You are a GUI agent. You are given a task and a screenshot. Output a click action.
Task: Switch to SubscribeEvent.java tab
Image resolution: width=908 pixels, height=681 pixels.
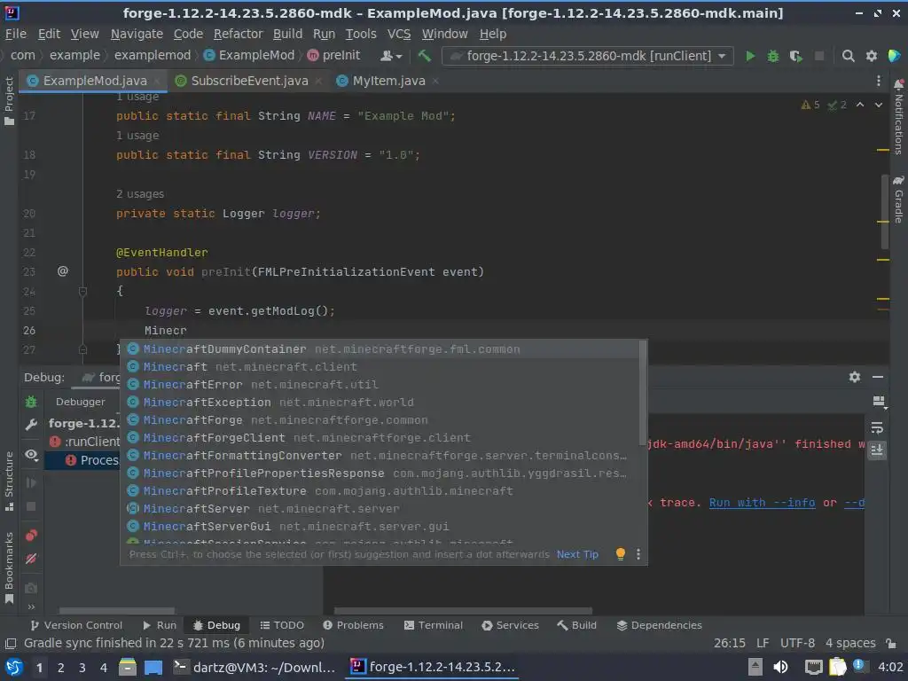tap(249, 81)
